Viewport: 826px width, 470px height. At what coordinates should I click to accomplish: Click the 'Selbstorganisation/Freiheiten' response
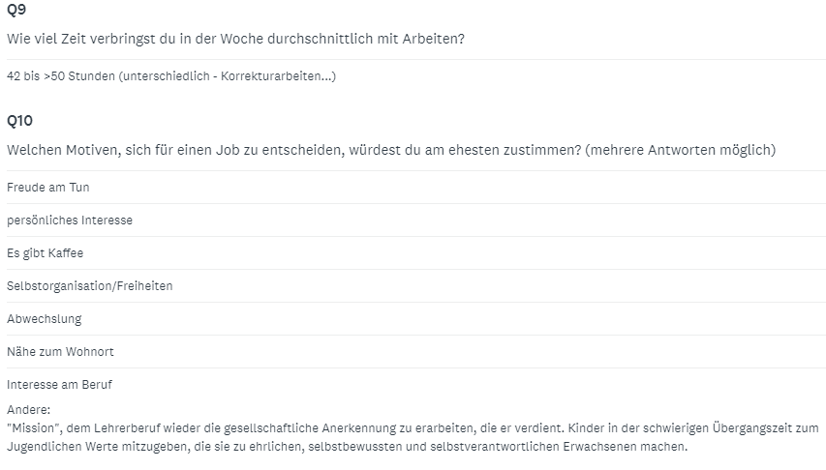pos(89,286)
